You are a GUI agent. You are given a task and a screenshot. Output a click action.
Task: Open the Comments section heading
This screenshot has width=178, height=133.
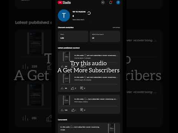63,120
